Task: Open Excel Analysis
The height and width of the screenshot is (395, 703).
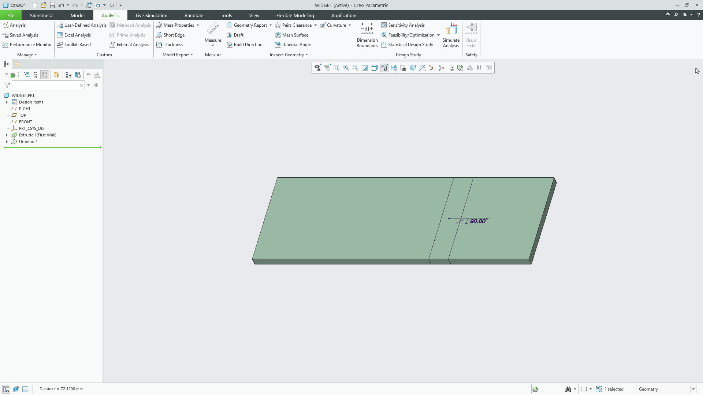Action: 74,35
